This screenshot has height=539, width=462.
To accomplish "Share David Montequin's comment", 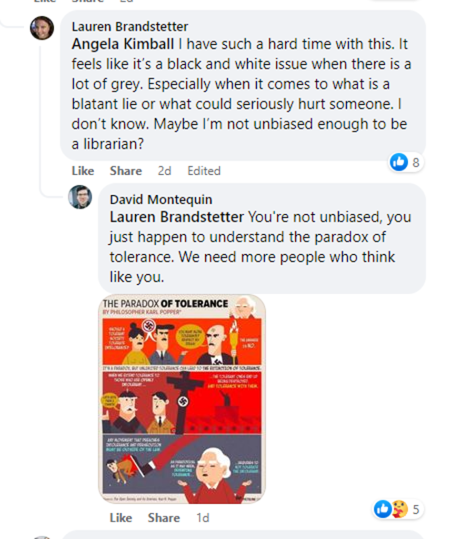I will [164, 518].
